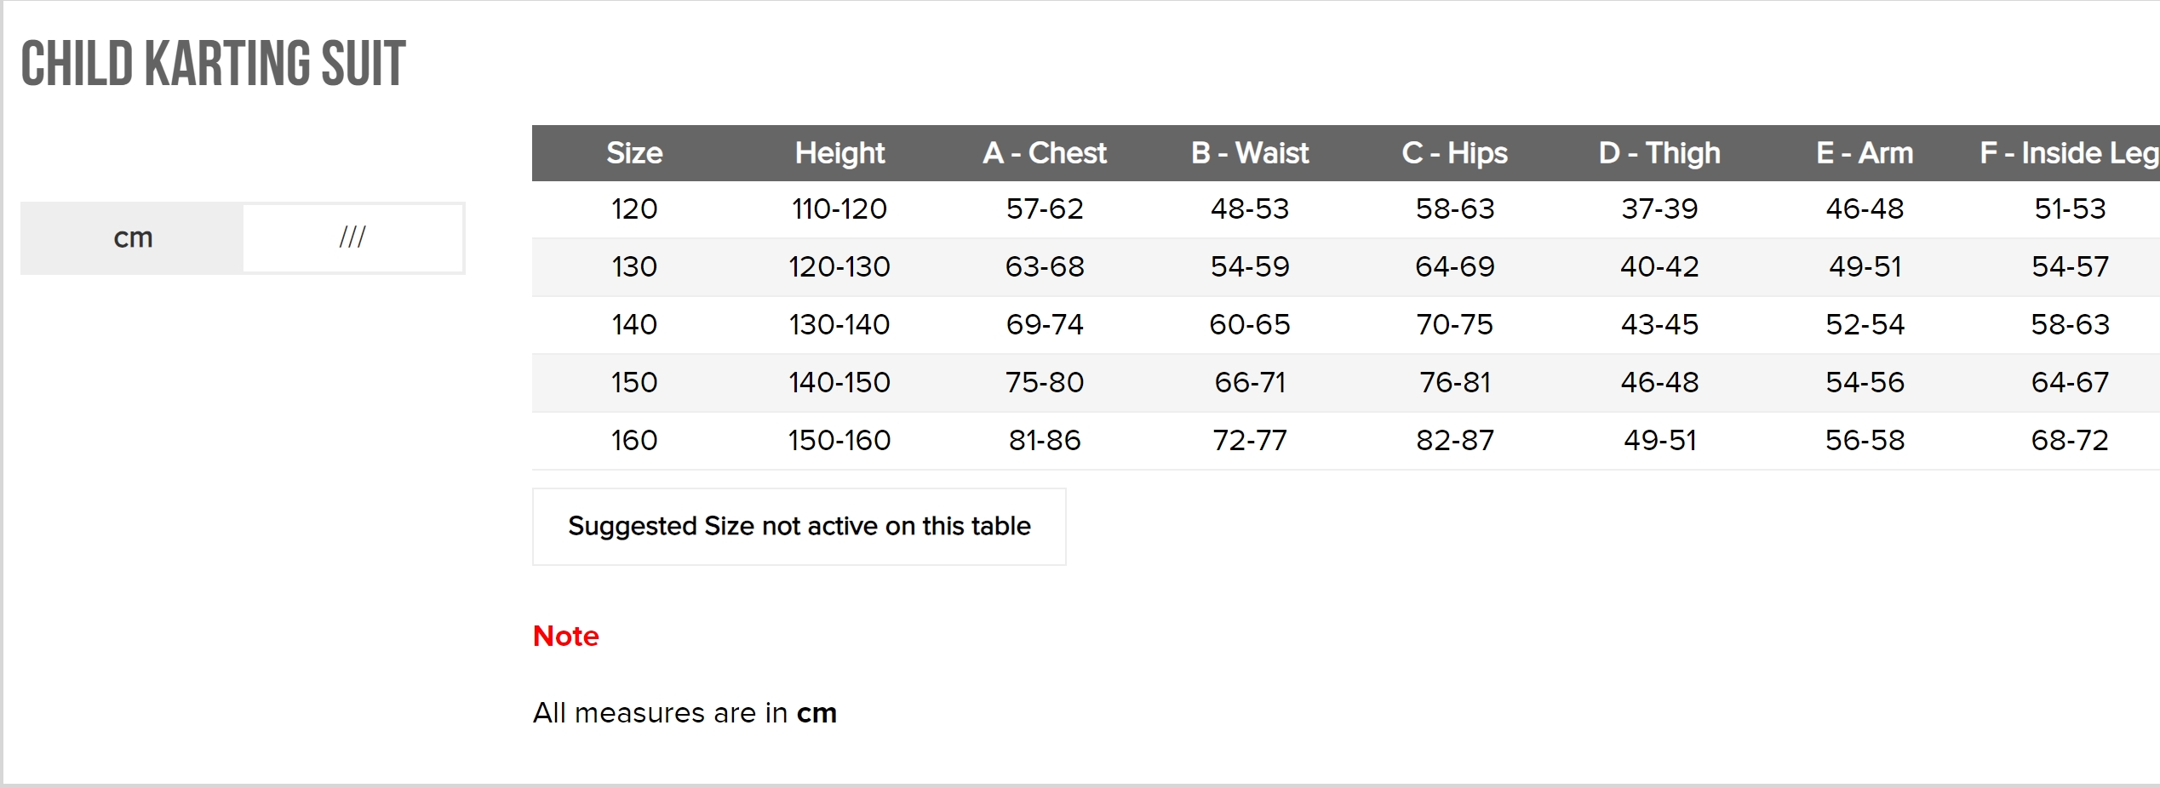The height and width of the screenshot is (788, 2160).
Task: Choose size 150 in the table
Action: point(634,383)
